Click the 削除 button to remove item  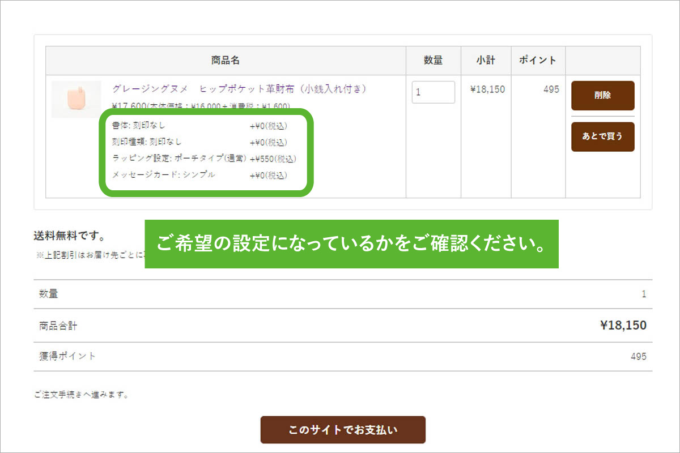602,95
